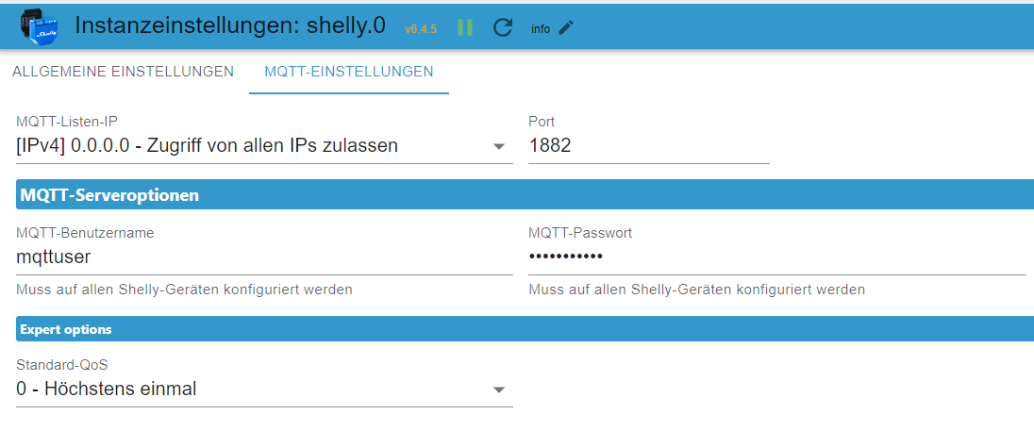Expand the arrow beside the 0.0.0.0 address
Viewport: 1034px width, 431px height.
click(499, 147)
